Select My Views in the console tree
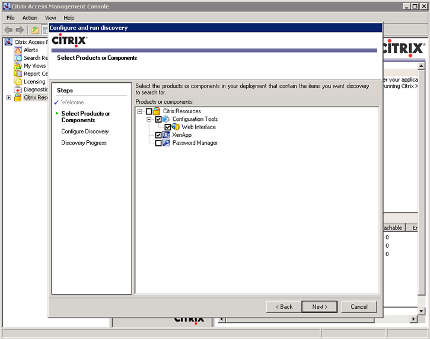 [34, 66]
